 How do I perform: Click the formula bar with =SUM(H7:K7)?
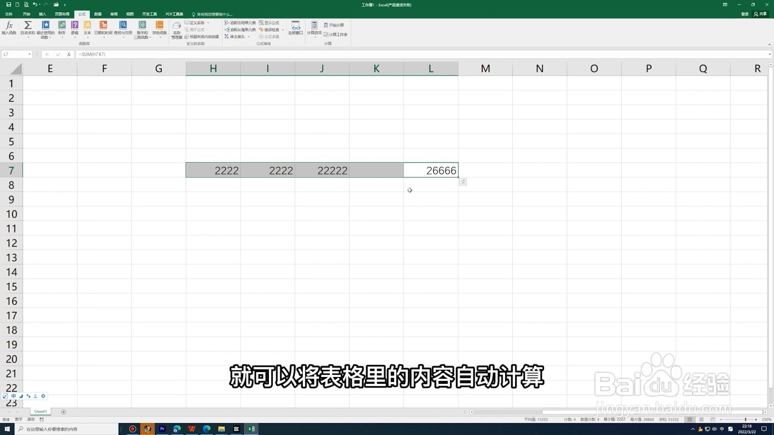pyautogui.click(x=421, y=54)
